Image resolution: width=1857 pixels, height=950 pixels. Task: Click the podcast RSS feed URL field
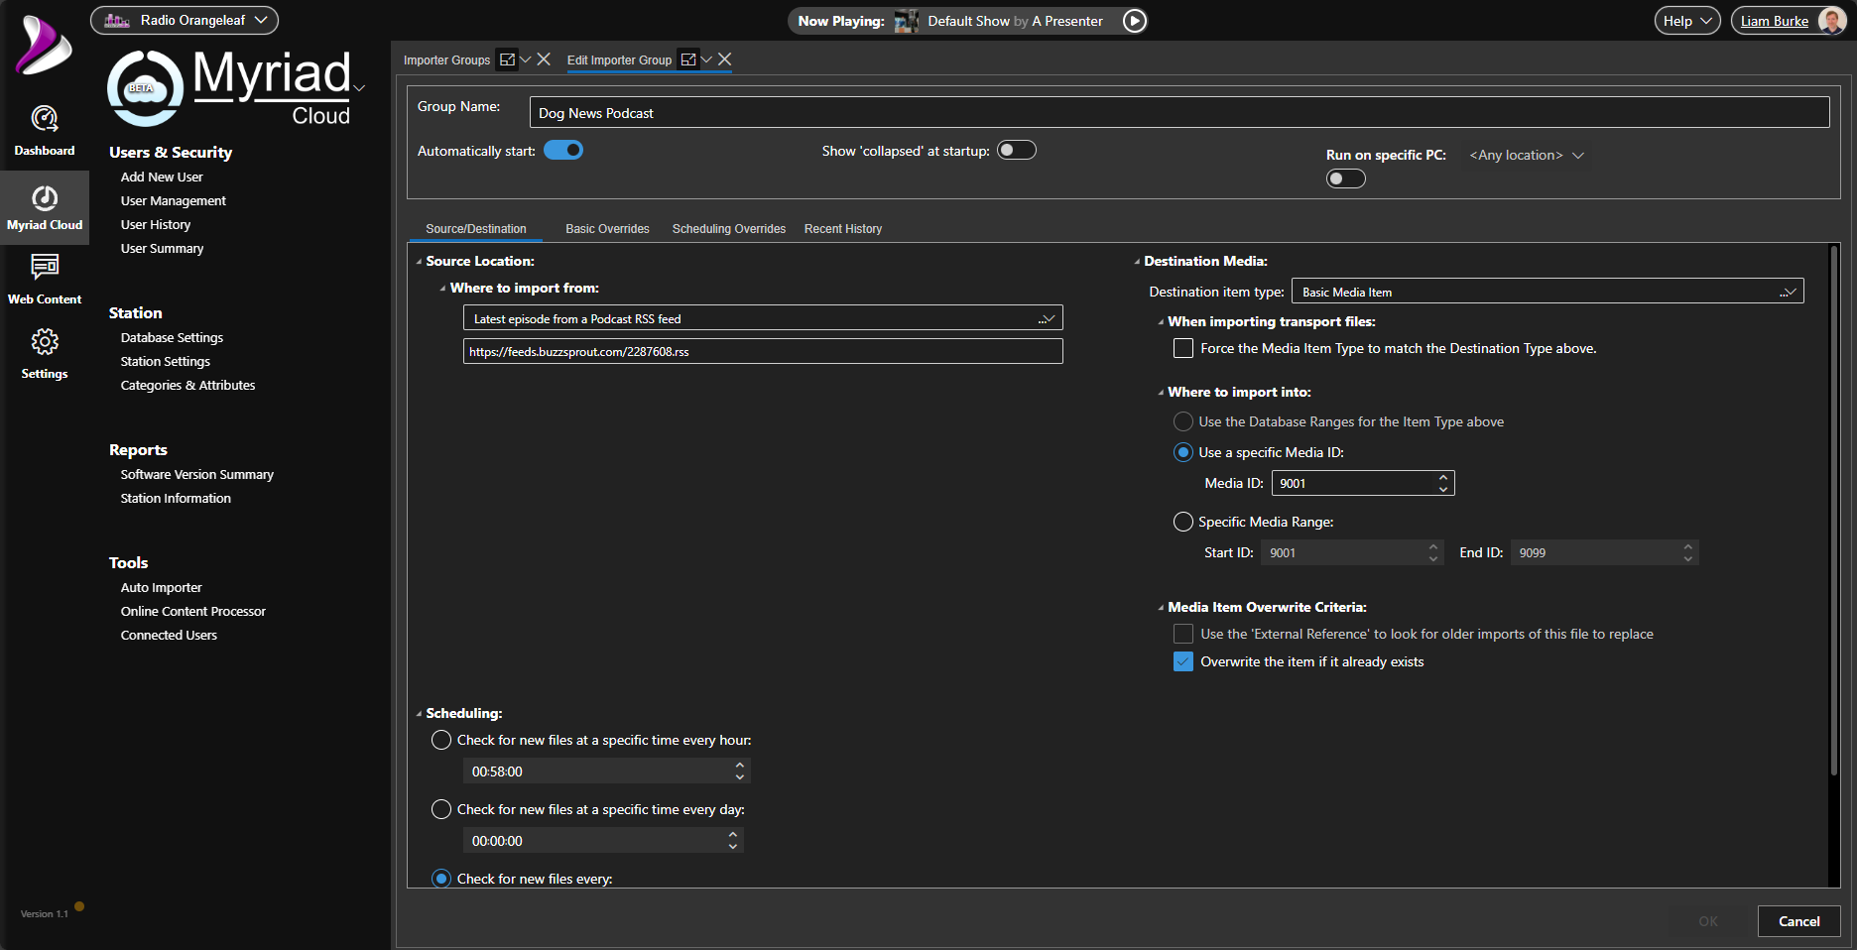tap(763, 351)
